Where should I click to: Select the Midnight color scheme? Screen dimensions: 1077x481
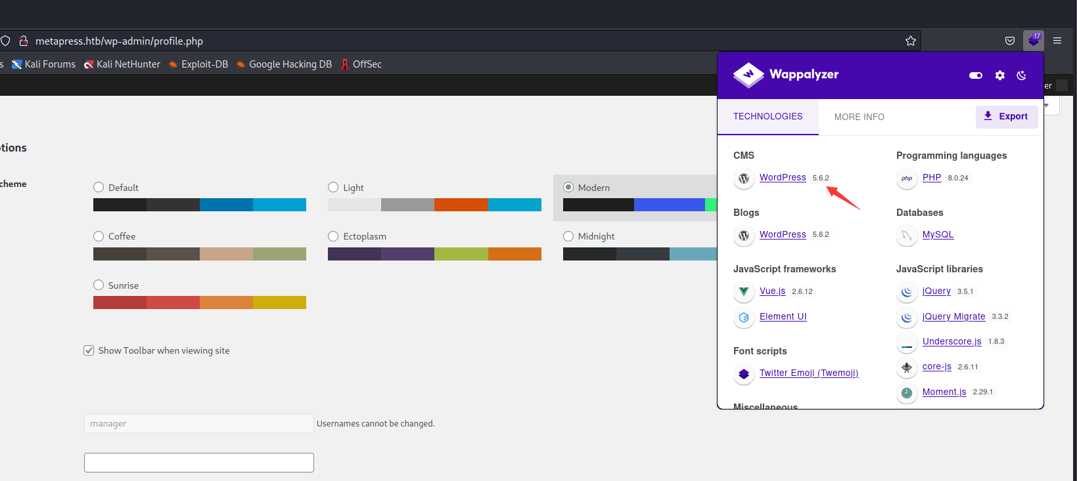tap(568, 236)
